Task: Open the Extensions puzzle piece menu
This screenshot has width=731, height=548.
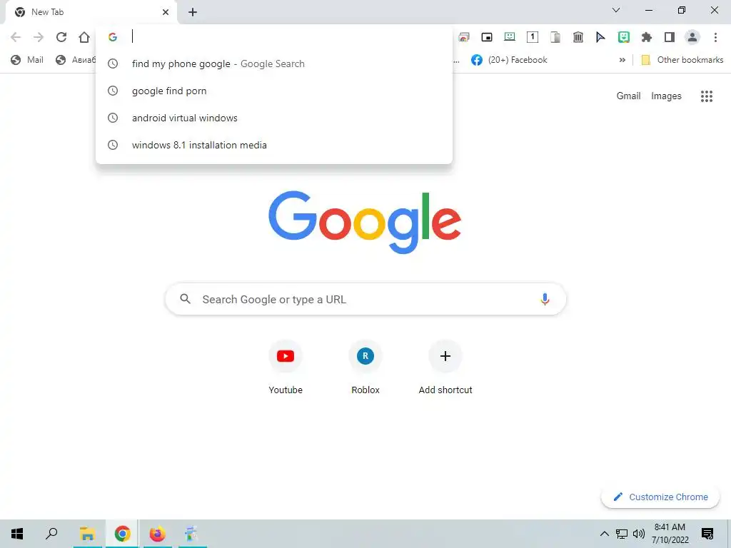Action: click(x=647, y=37)
